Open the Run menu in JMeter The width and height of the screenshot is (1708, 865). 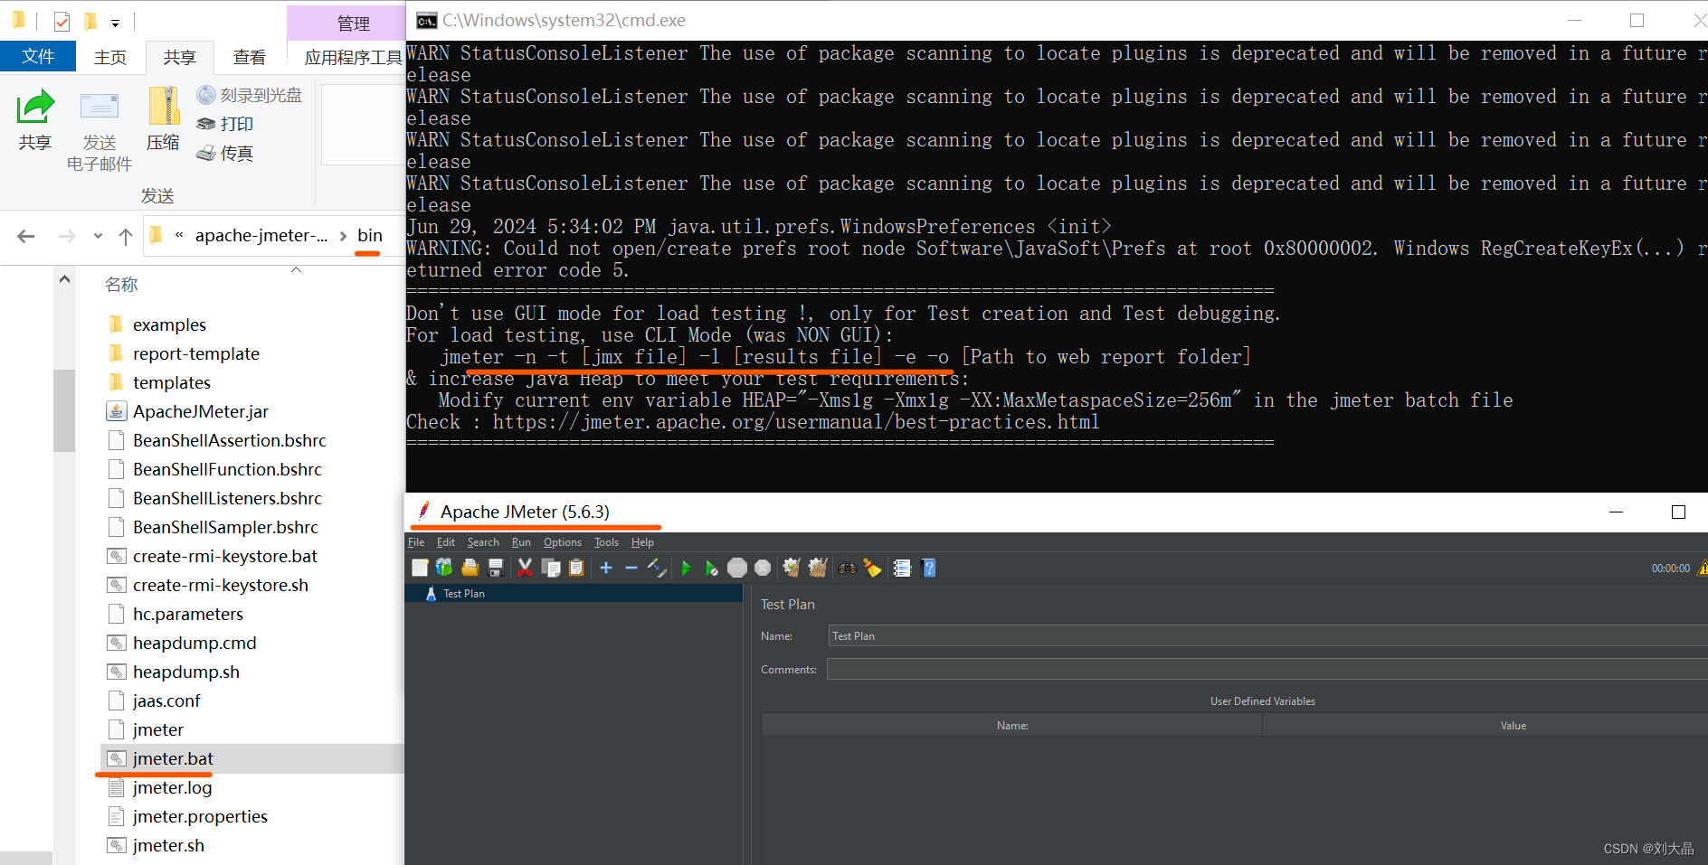[x=521, y=542]
